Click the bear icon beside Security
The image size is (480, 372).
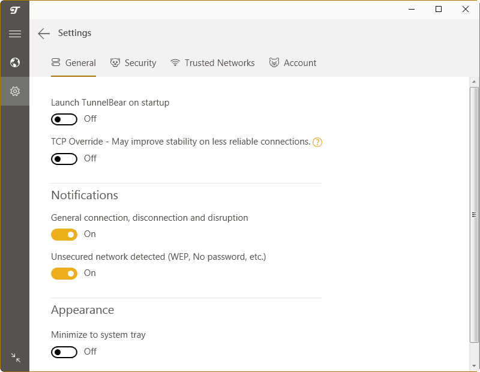115,63
